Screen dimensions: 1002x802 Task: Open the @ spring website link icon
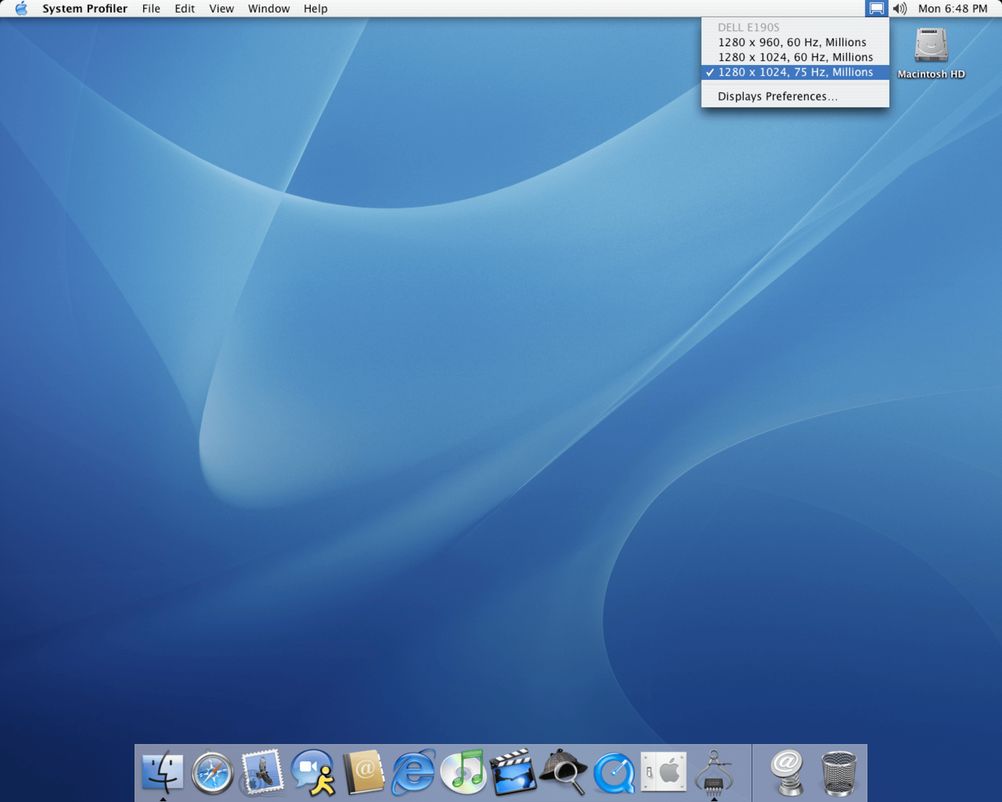click(787, 772)
